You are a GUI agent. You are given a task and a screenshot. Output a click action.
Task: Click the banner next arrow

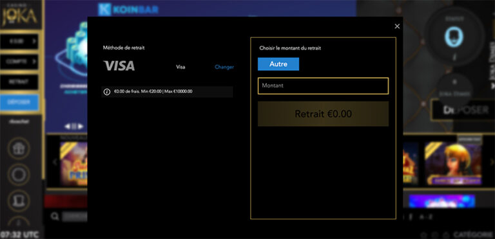click(81, 127)
